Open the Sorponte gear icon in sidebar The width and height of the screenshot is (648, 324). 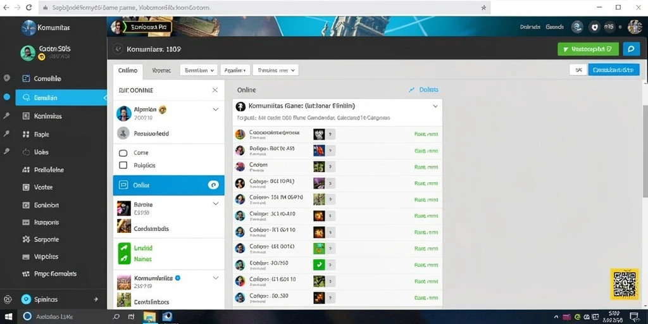pos(27,239)
